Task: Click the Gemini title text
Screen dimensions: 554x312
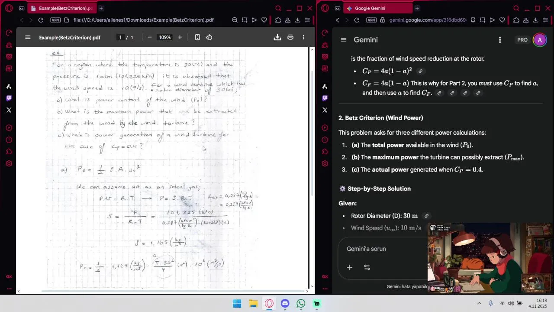Action: [x=366, y=40]
